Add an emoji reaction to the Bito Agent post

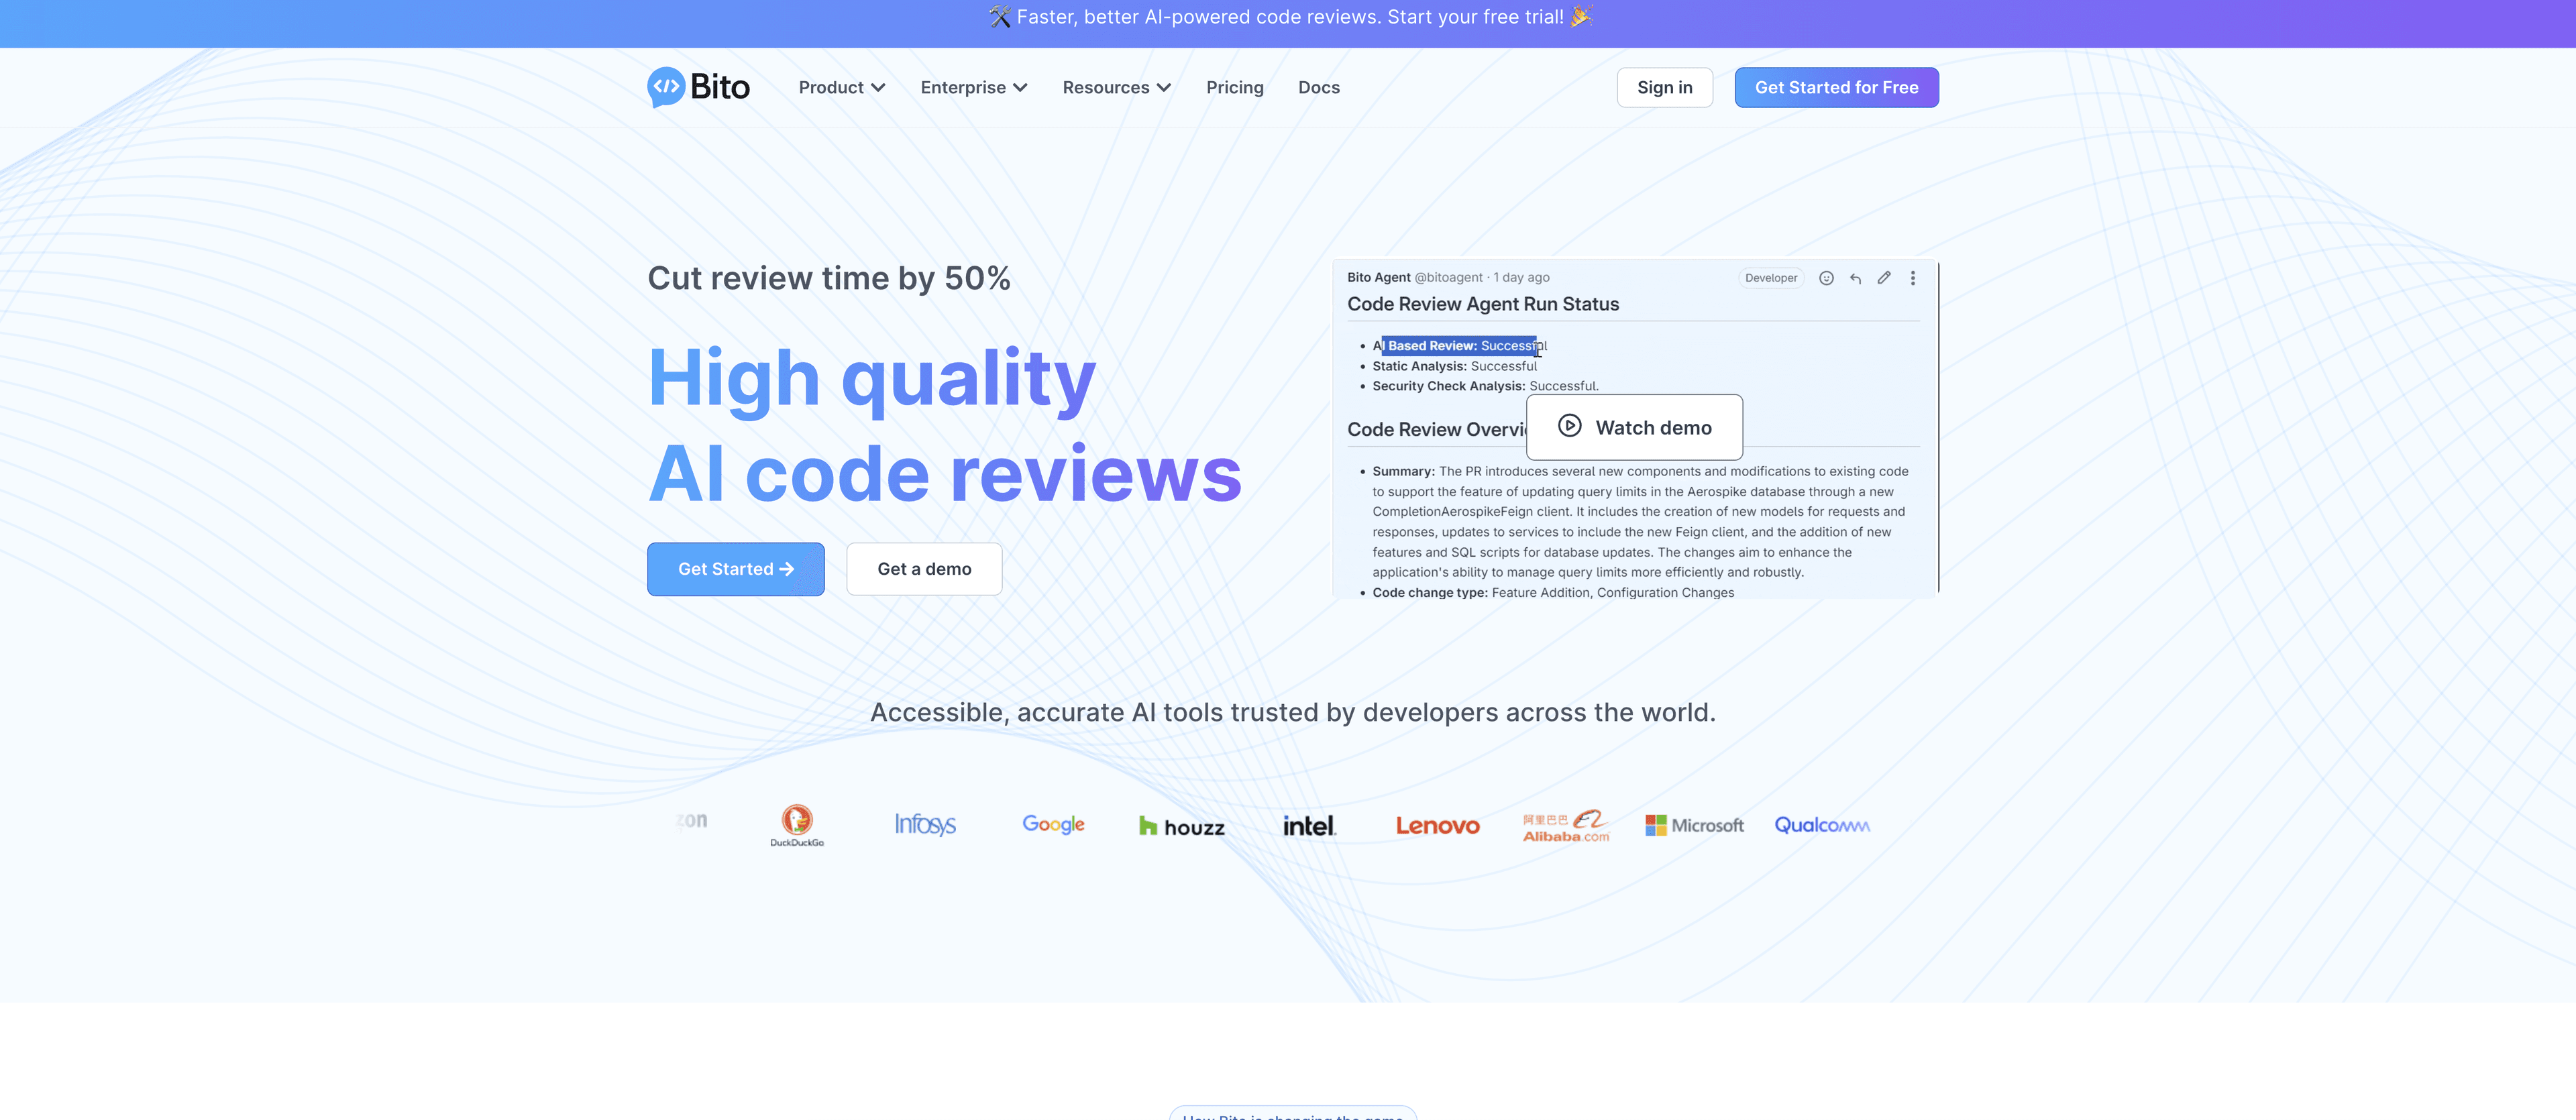click(x=1826, y=278)
